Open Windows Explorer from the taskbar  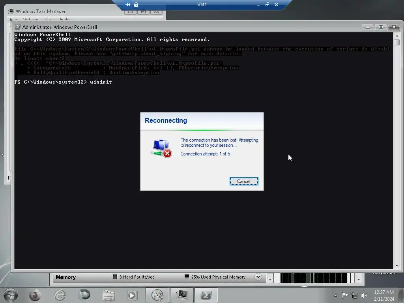pos(108,295)
